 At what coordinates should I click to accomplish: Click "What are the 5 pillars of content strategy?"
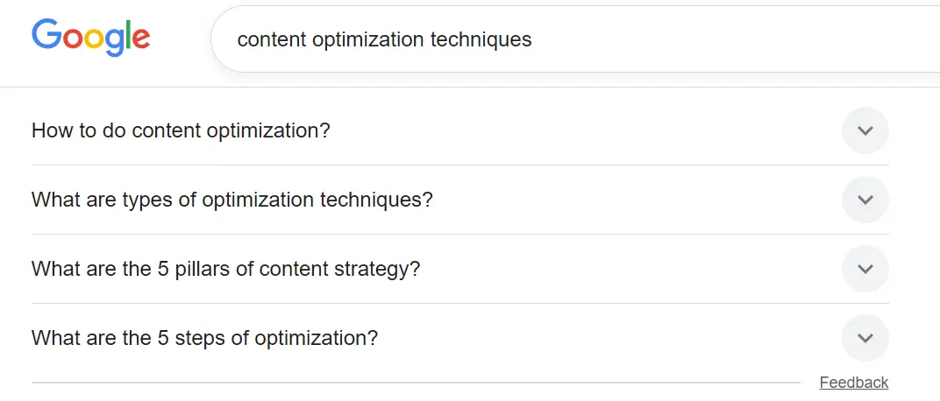coord(225,269)
